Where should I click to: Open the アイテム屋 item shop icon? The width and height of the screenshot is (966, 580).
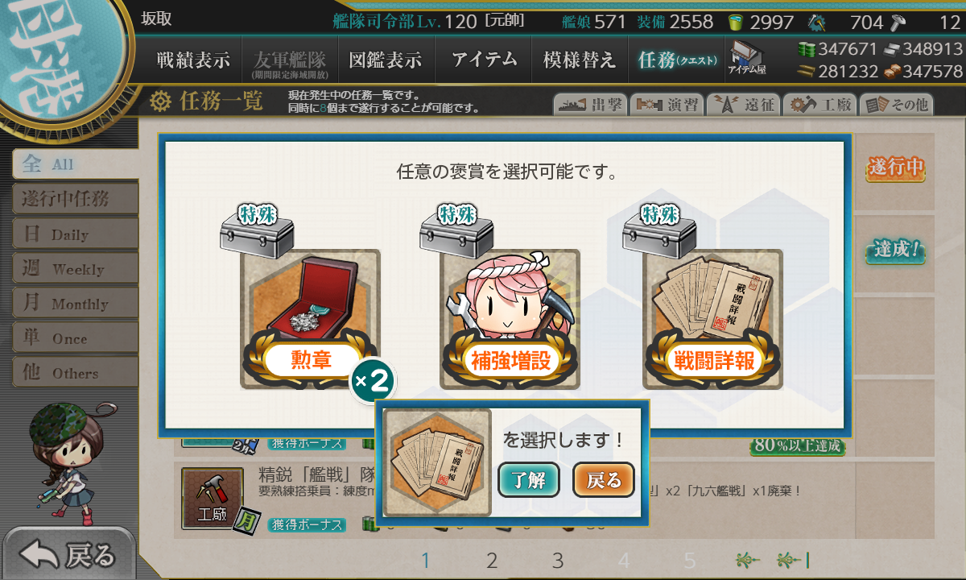click(x=746, y=58)
